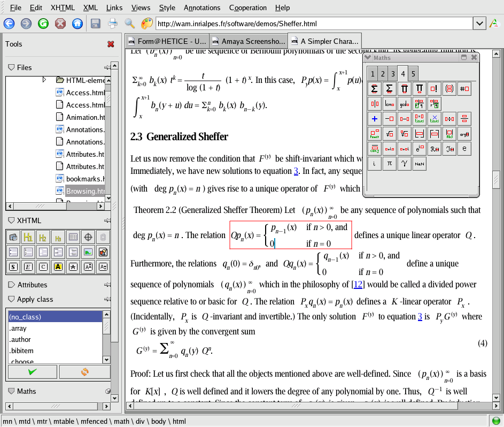Viewport: 504px width, 427px height.
Task: Open the Cooperation menu
Action: point(248,7)
